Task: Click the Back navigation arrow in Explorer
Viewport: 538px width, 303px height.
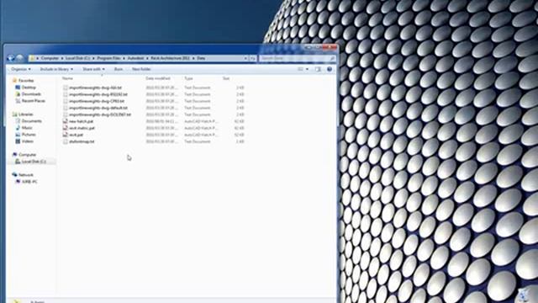Action: (11, 58)
